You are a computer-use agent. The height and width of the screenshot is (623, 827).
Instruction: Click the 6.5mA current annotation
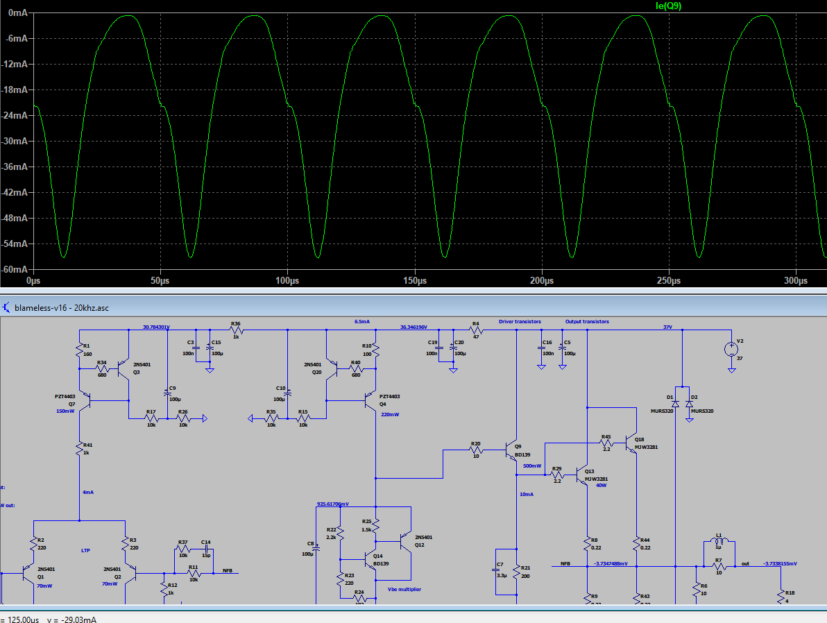(x=362, y=321)
